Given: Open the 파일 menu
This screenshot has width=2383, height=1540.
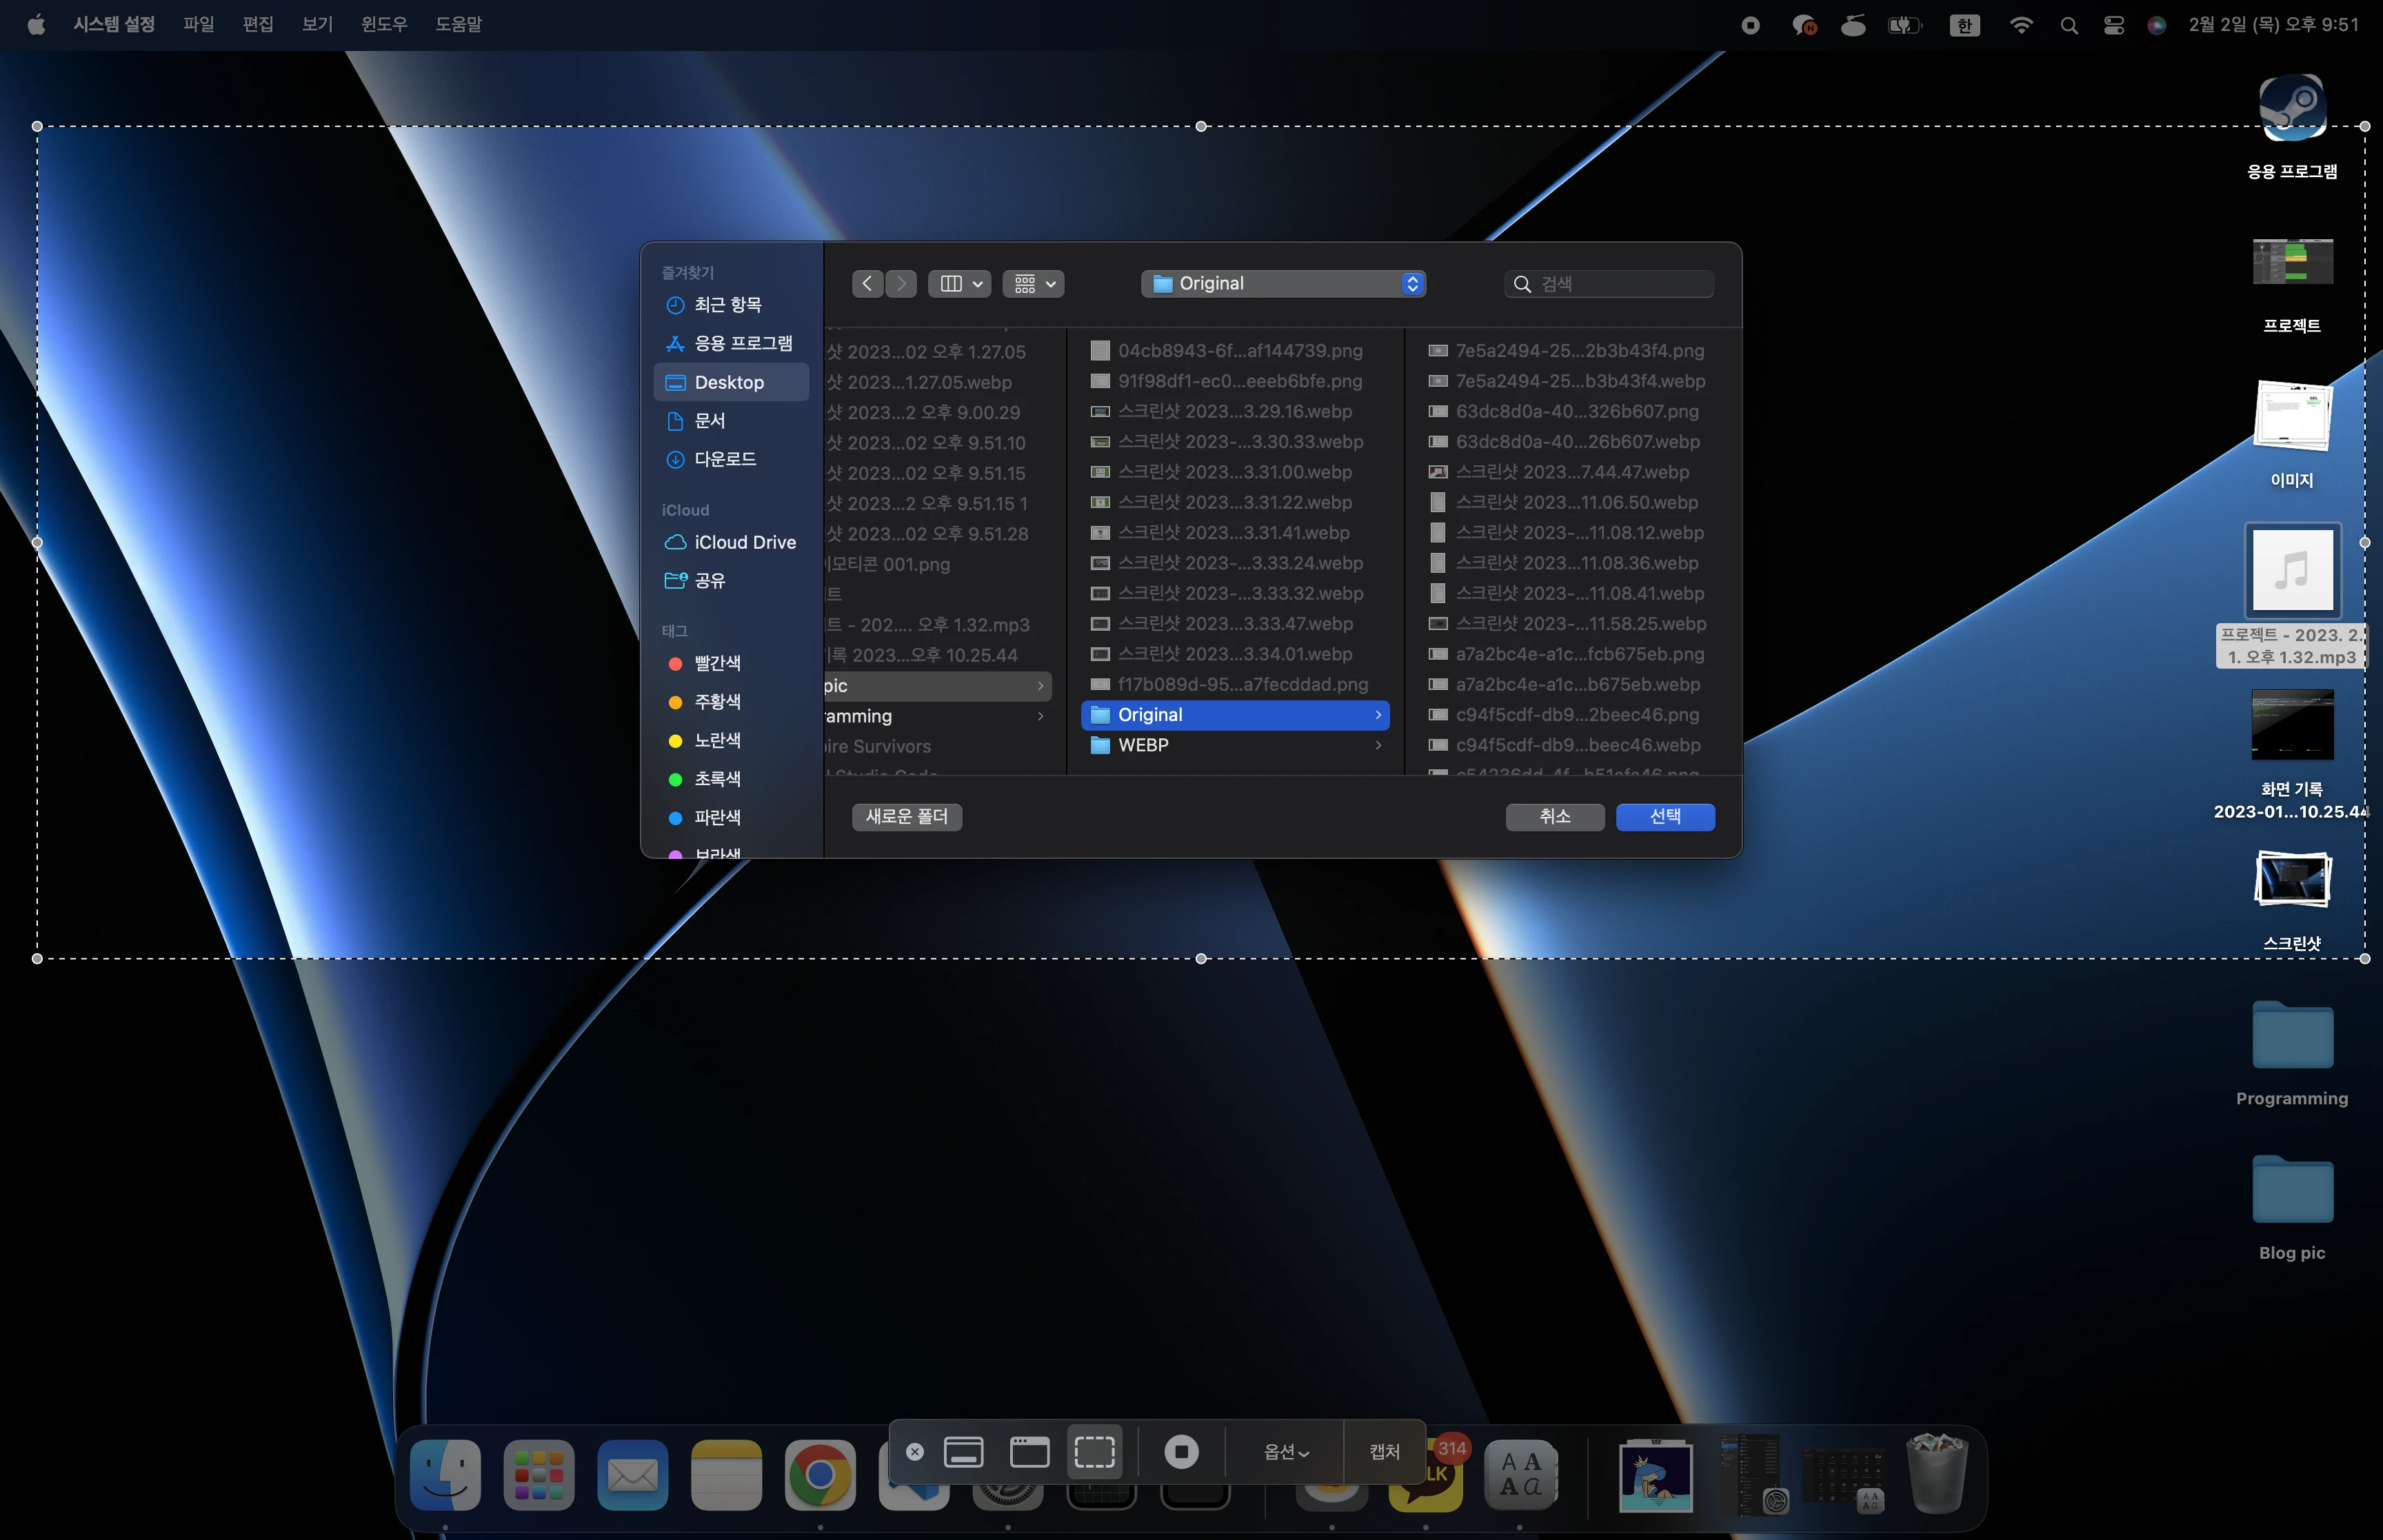Looking at the screenshot, I should tap(199, 24).
